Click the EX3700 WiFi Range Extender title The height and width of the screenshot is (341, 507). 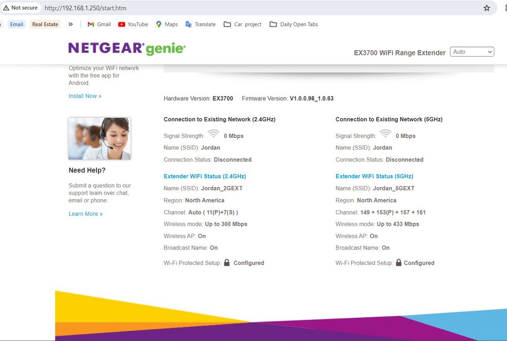pyautogui.click(x=399, y=53)
